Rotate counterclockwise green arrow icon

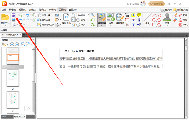[x=92, y=20]
